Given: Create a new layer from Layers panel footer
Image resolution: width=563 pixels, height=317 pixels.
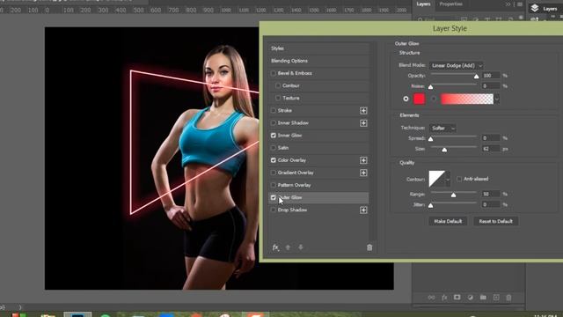Looking at the screenshot, I should (x=496, y=298).
